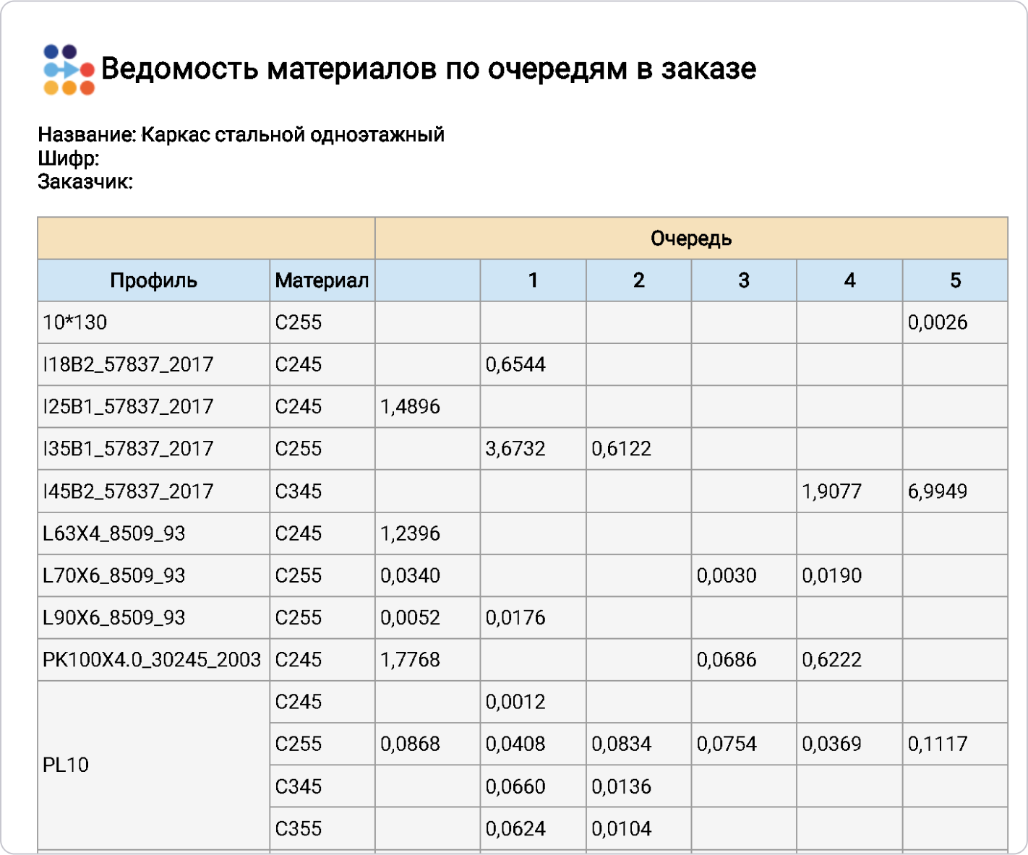This screenshot has height=855, width=1028.
Task: Click queue column header '4'
Action: (849, 280)
